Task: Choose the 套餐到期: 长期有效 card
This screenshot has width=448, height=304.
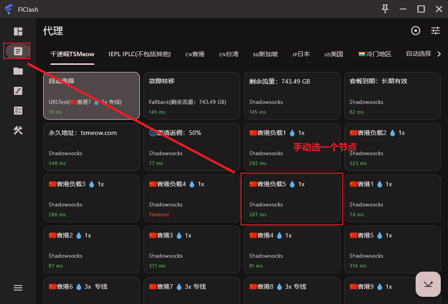Action: (392, 96)
